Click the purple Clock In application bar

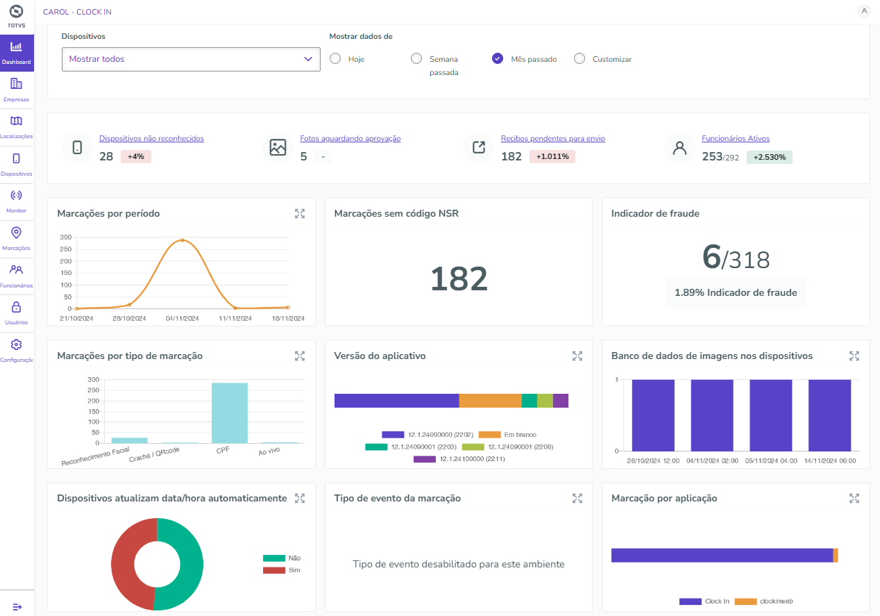[x=722, y=556]
